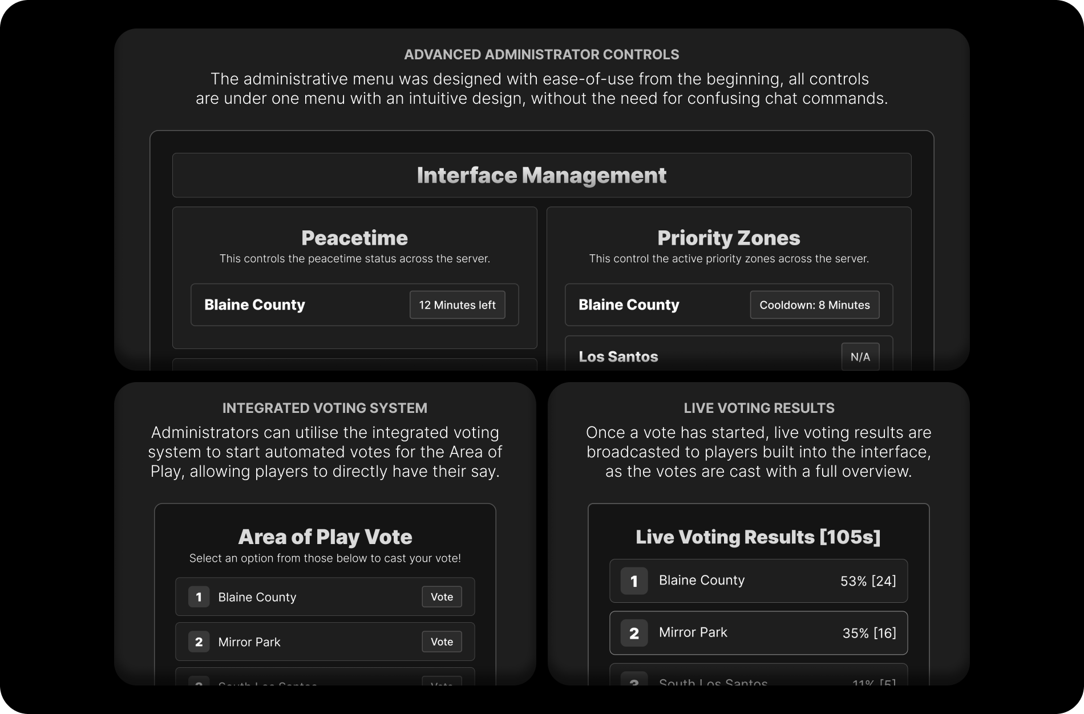1084x714 pixels.
Task: Click the number 2 badge in Live Voting Results
Action: click(x=634, y=633)
